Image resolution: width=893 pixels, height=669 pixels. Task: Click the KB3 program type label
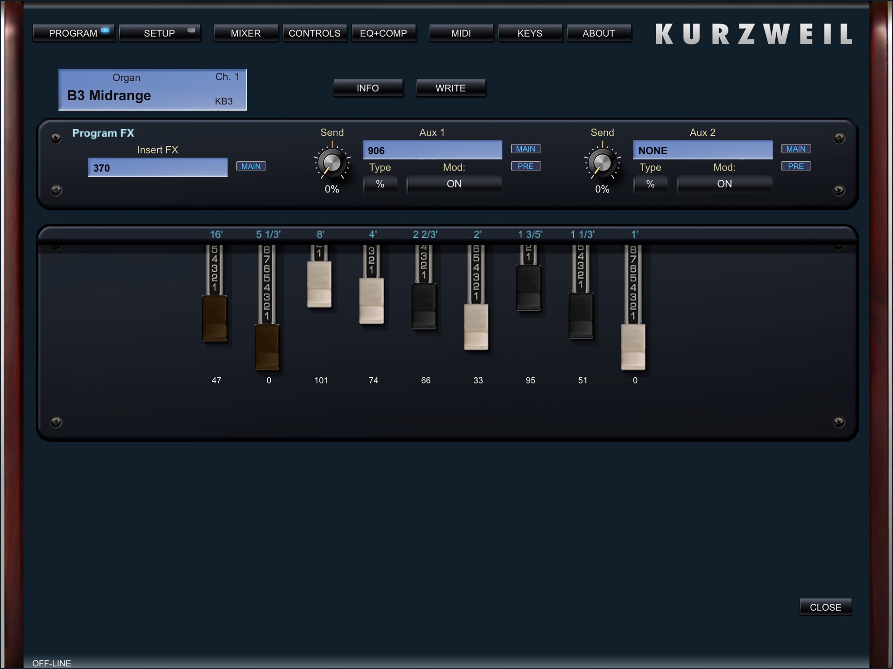point(224,101)
